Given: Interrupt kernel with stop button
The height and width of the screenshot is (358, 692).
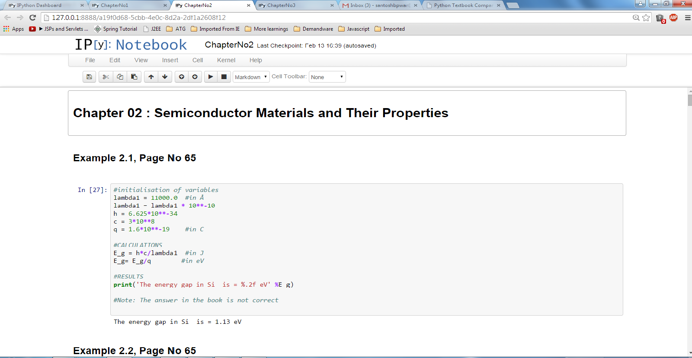Looking at the screenshot, I should (224, 77).
